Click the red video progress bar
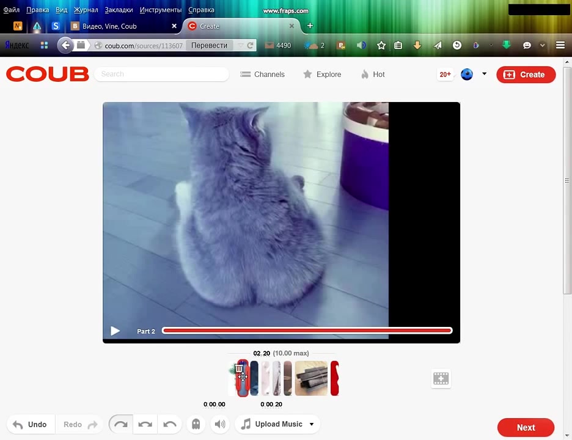The width and height of the screenshot is (572, 440). [x=307, y=331]
